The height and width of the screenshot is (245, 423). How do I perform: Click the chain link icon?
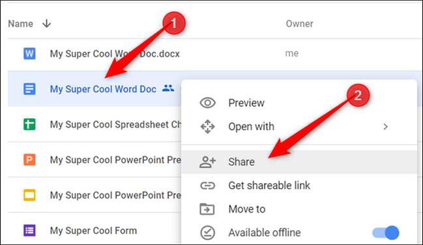(207, 186)
